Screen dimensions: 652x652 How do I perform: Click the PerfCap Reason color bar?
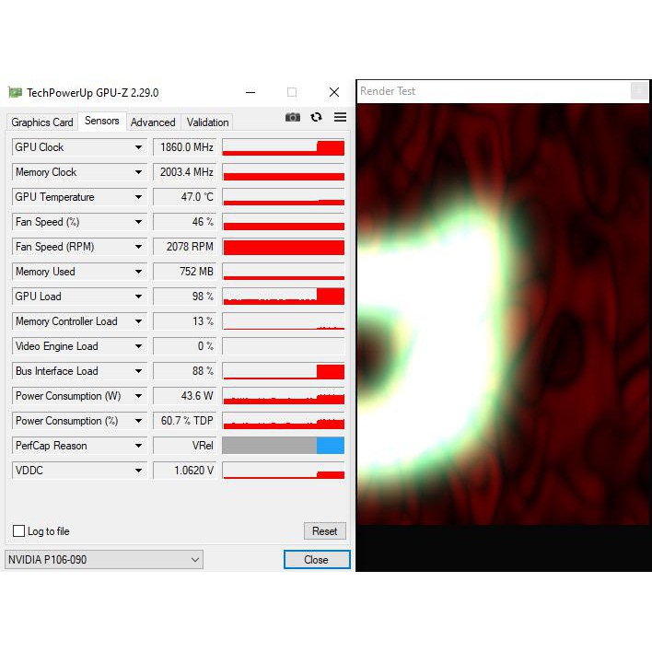283,446
